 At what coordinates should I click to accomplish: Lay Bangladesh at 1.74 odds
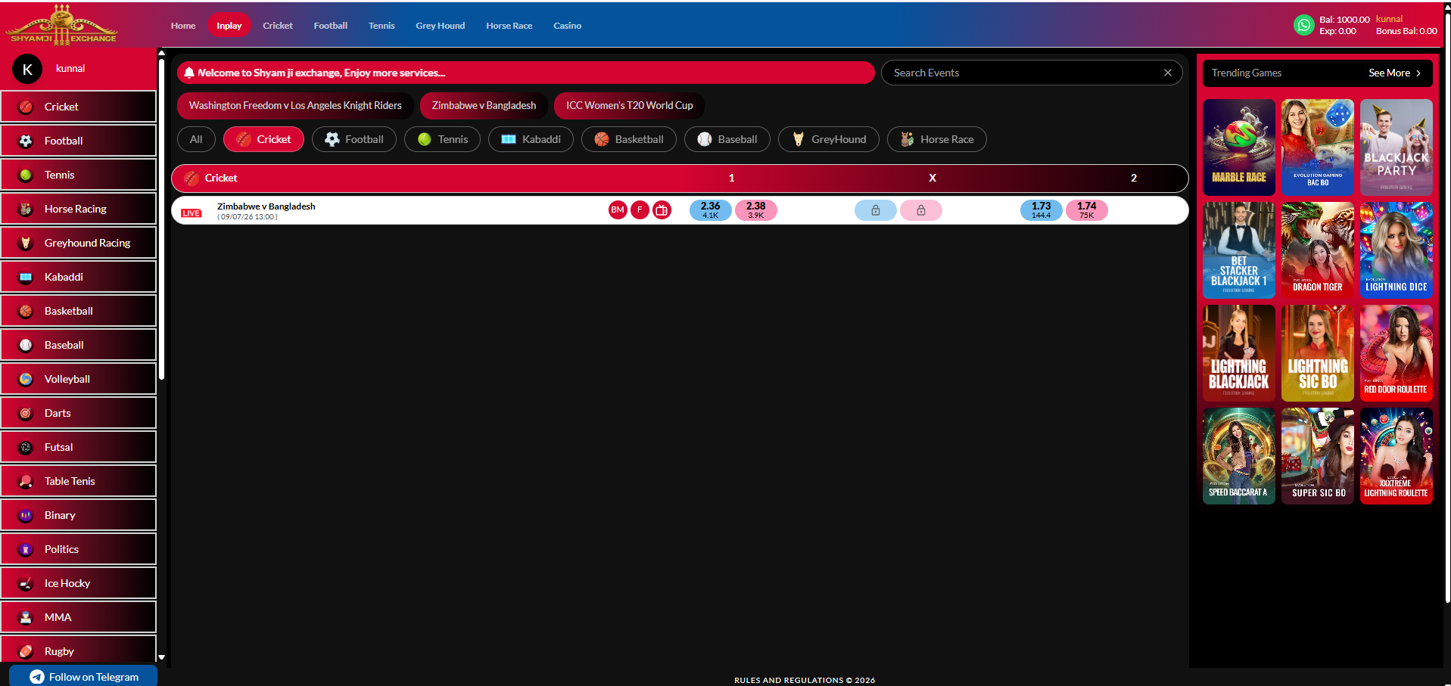pyautogui.click(x=1087, y=210)
